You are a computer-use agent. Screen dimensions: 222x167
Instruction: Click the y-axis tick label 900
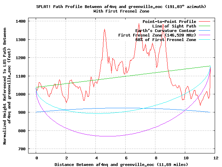point(22,112)
